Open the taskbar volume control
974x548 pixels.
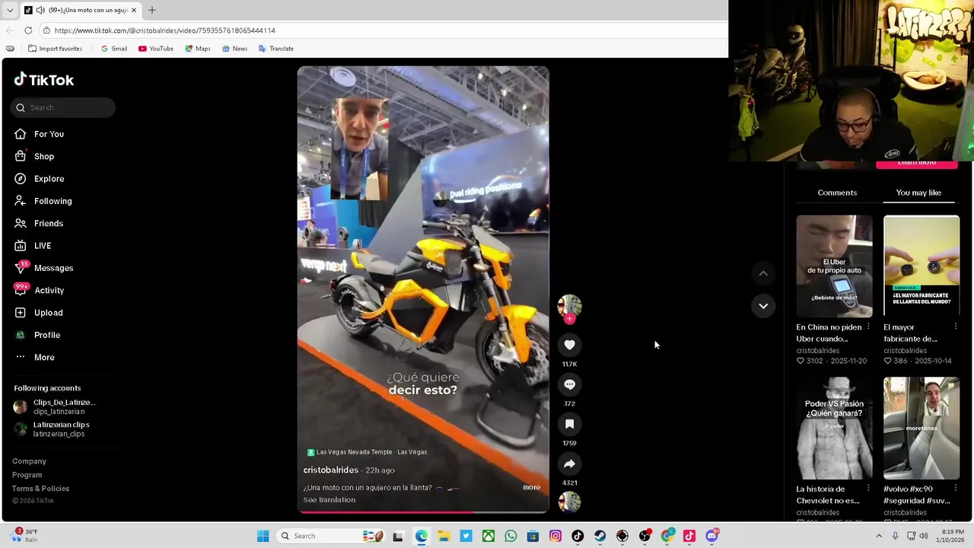coord(924,536)
